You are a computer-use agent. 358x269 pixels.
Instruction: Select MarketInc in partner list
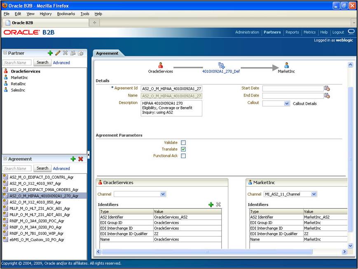point(19,77)
